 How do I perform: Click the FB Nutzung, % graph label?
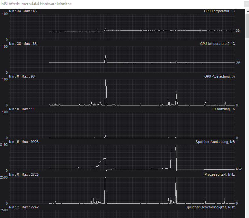(223, 109)
